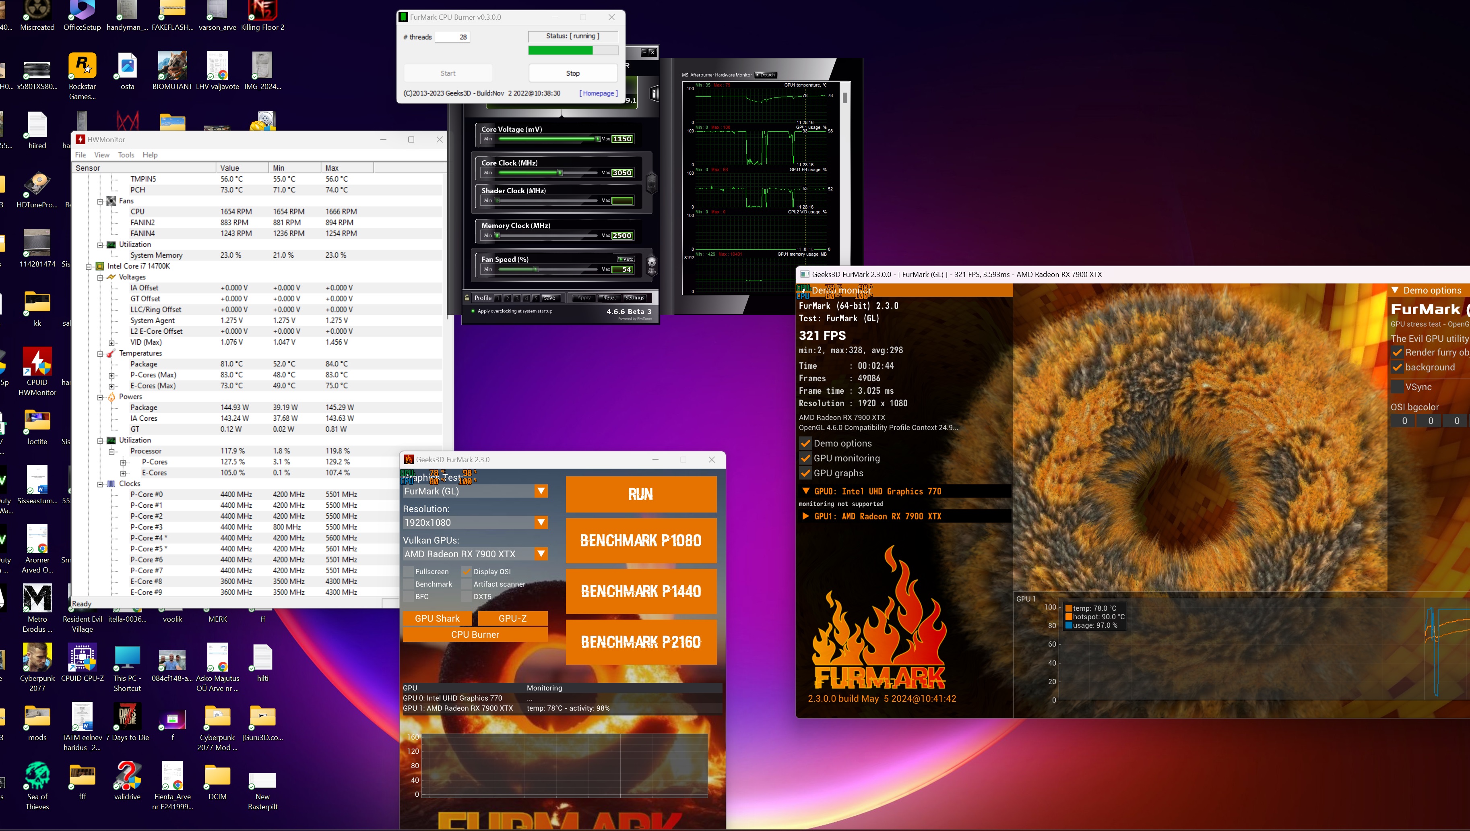1470x831 pixels.
Task: Select profile slot 5 in Afterburner
Action: click(535, 298)
